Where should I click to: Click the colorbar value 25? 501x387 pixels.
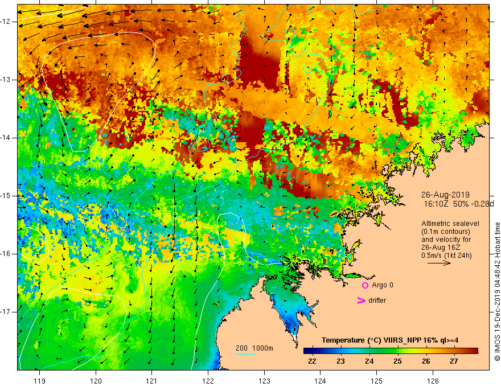pos(397,361)
